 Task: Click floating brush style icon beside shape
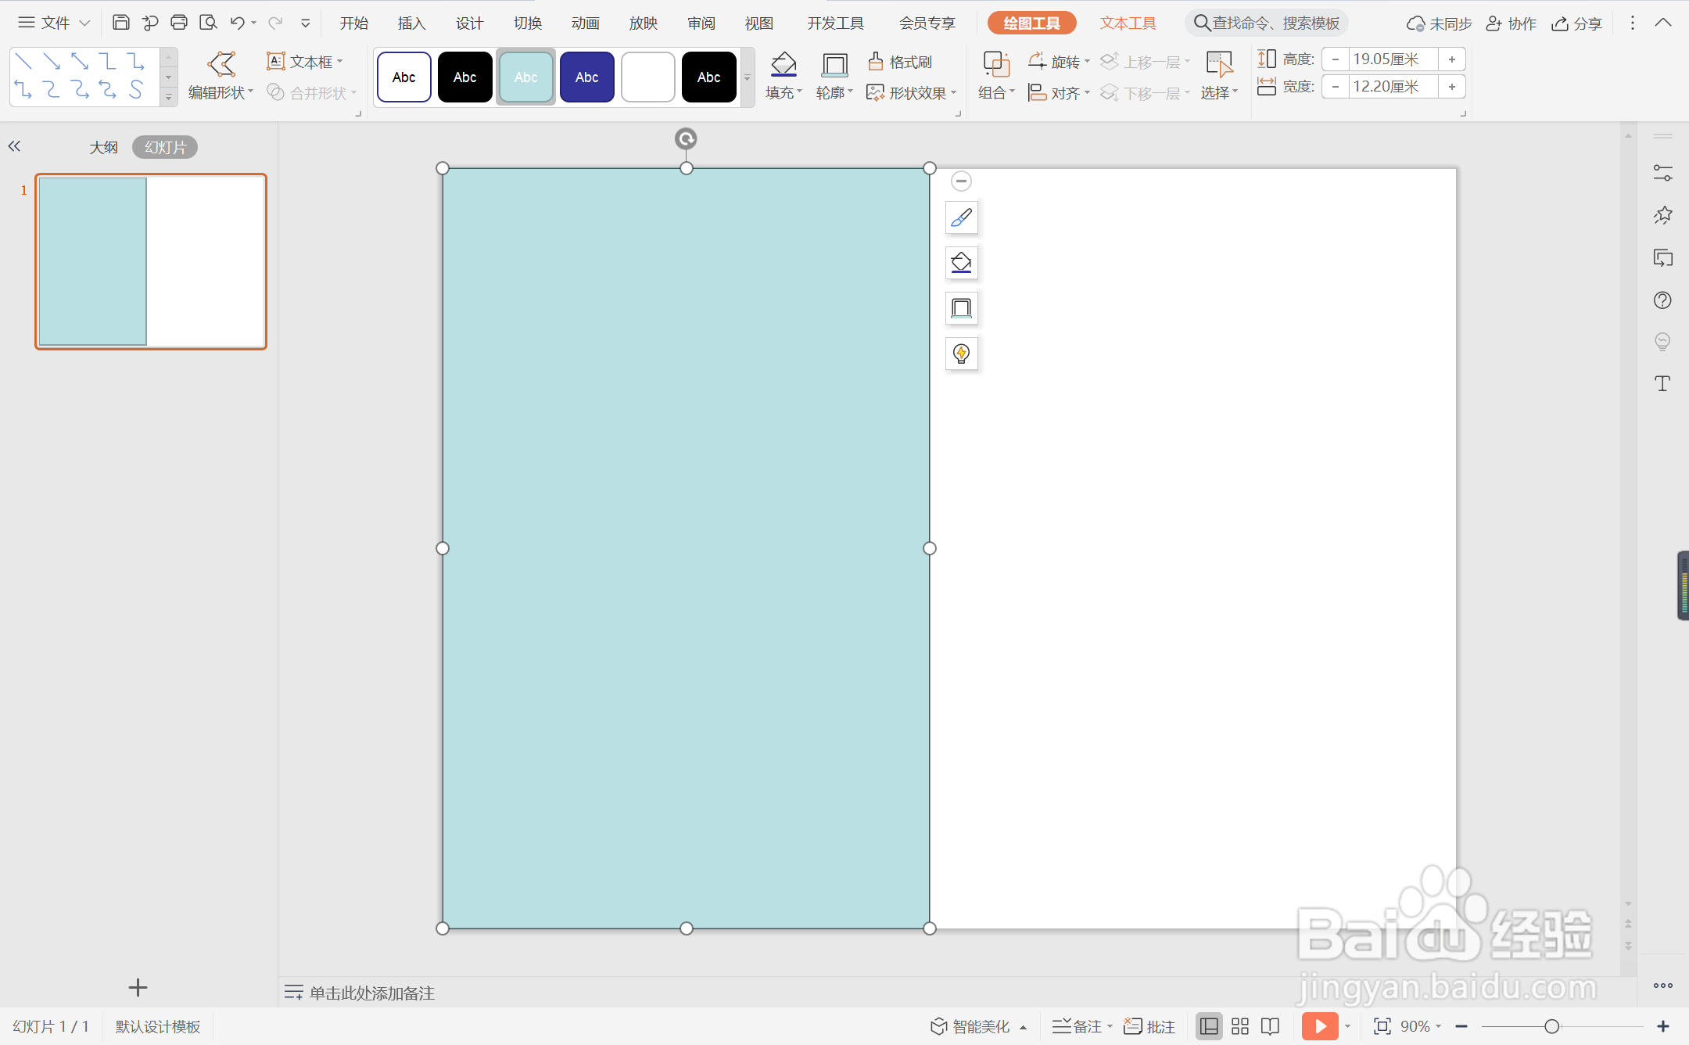tap(962, 217)
